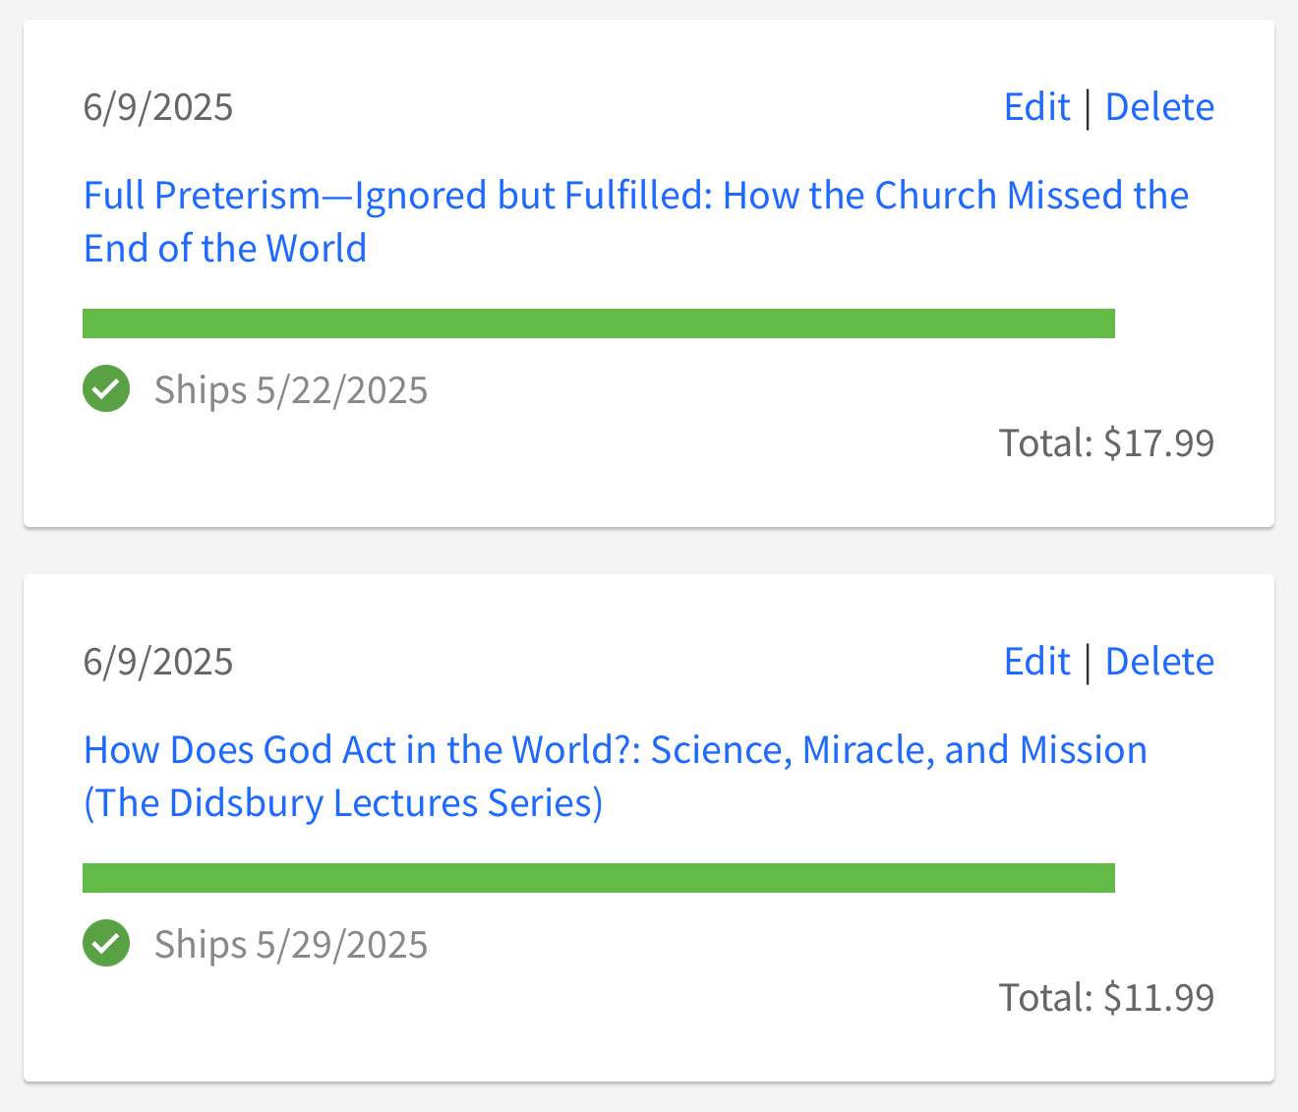1298x1112 pixels.
Task: Click the Total: $11.99 amount
Action: click(x=1106, y=998)
